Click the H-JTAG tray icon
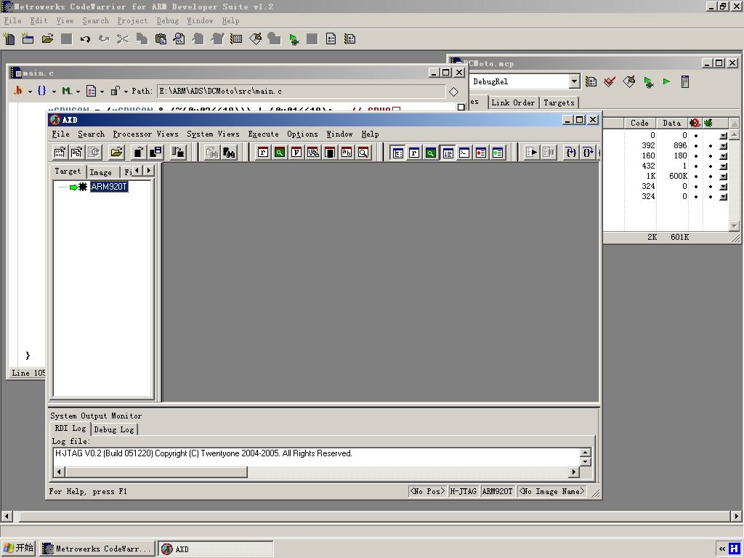This screenshot has height=558, width=744. pyautogui.click(x=734, y=549)
